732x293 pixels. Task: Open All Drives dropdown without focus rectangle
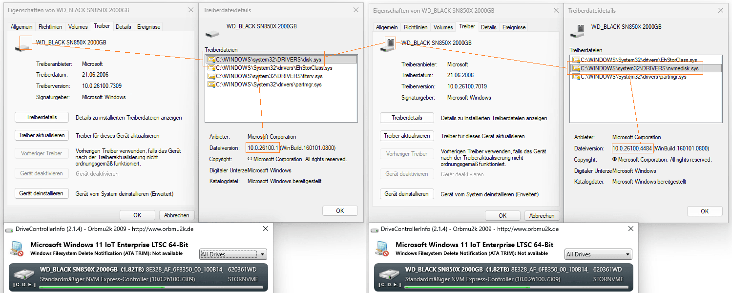[x=598, y=254]
